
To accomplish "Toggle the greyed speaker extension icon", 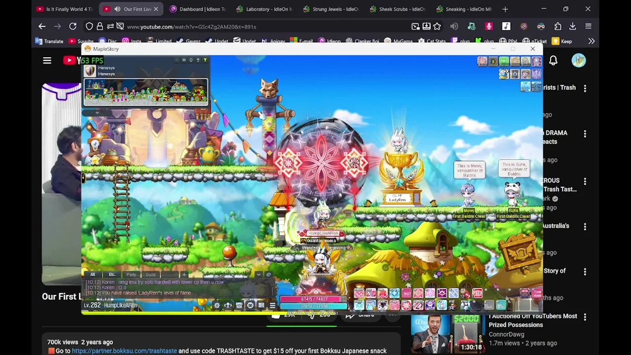I will pyautogui.click(x=454, y=26).
